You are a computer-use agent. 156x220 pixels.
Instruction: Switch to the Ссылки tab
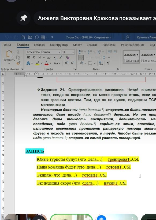coord(92,45)
